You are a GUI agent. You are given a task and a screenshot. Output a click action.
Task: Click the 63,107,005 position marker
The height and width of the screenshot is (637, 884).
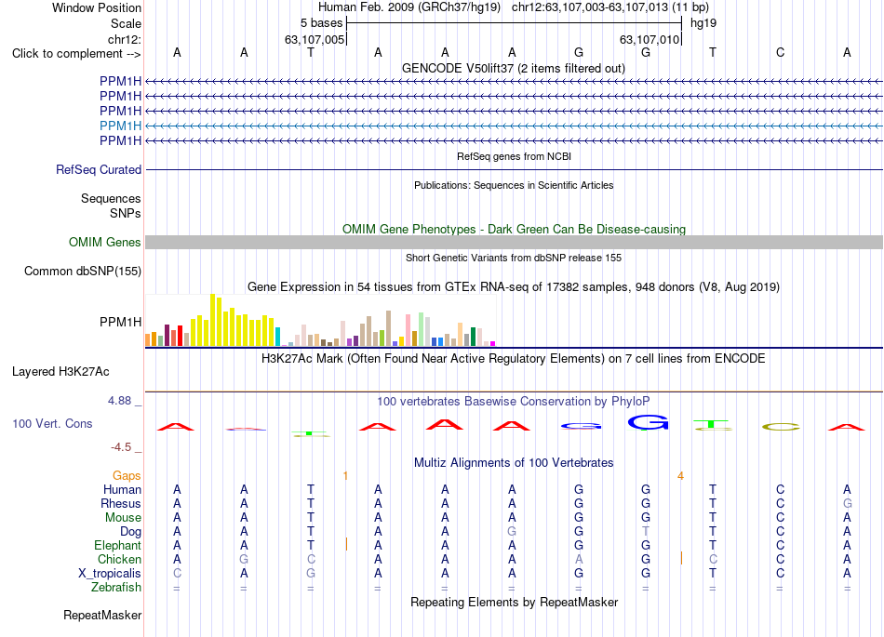315,39
